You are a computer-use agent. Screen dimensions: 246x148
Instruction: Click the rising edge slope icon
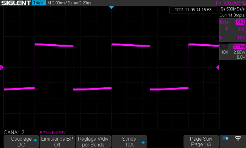226,29
